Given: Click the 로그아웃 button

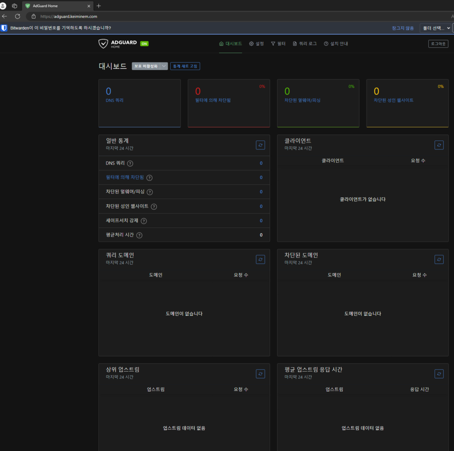Looking at the screenshot, I should (438, 44).
